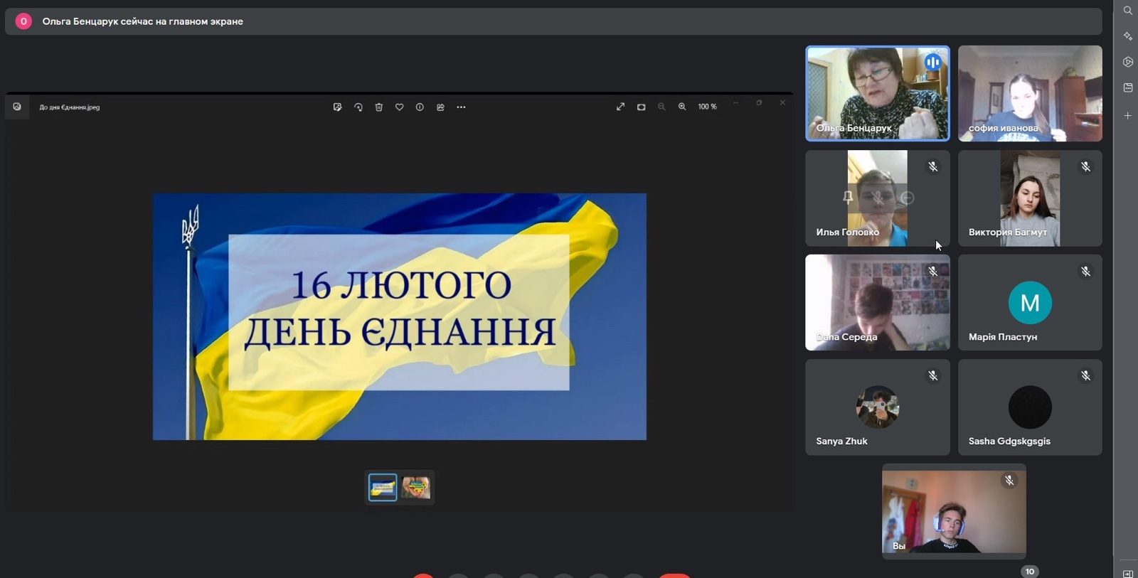Image resolution: width=1138 pixels, height=578 pixels.
Task: Click Ольга Бенцарук's video tile
Action: pos(877,93)
